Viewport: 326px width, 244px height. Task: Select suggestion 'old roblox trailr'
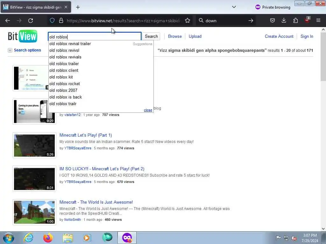[x=63, y=104]
